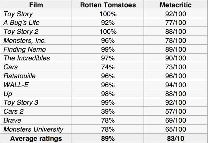The height and width of the screenshot is (143, 208).
Task: Select the Up film title
Action: point(8,94)
